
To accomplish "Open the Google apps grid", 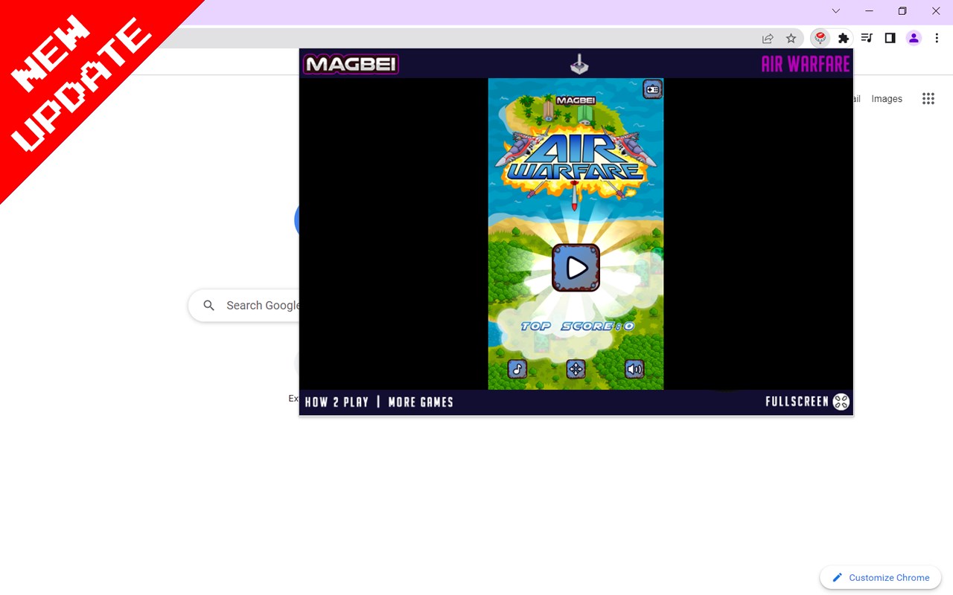I will pyautogui.click(x=928, y=98).
